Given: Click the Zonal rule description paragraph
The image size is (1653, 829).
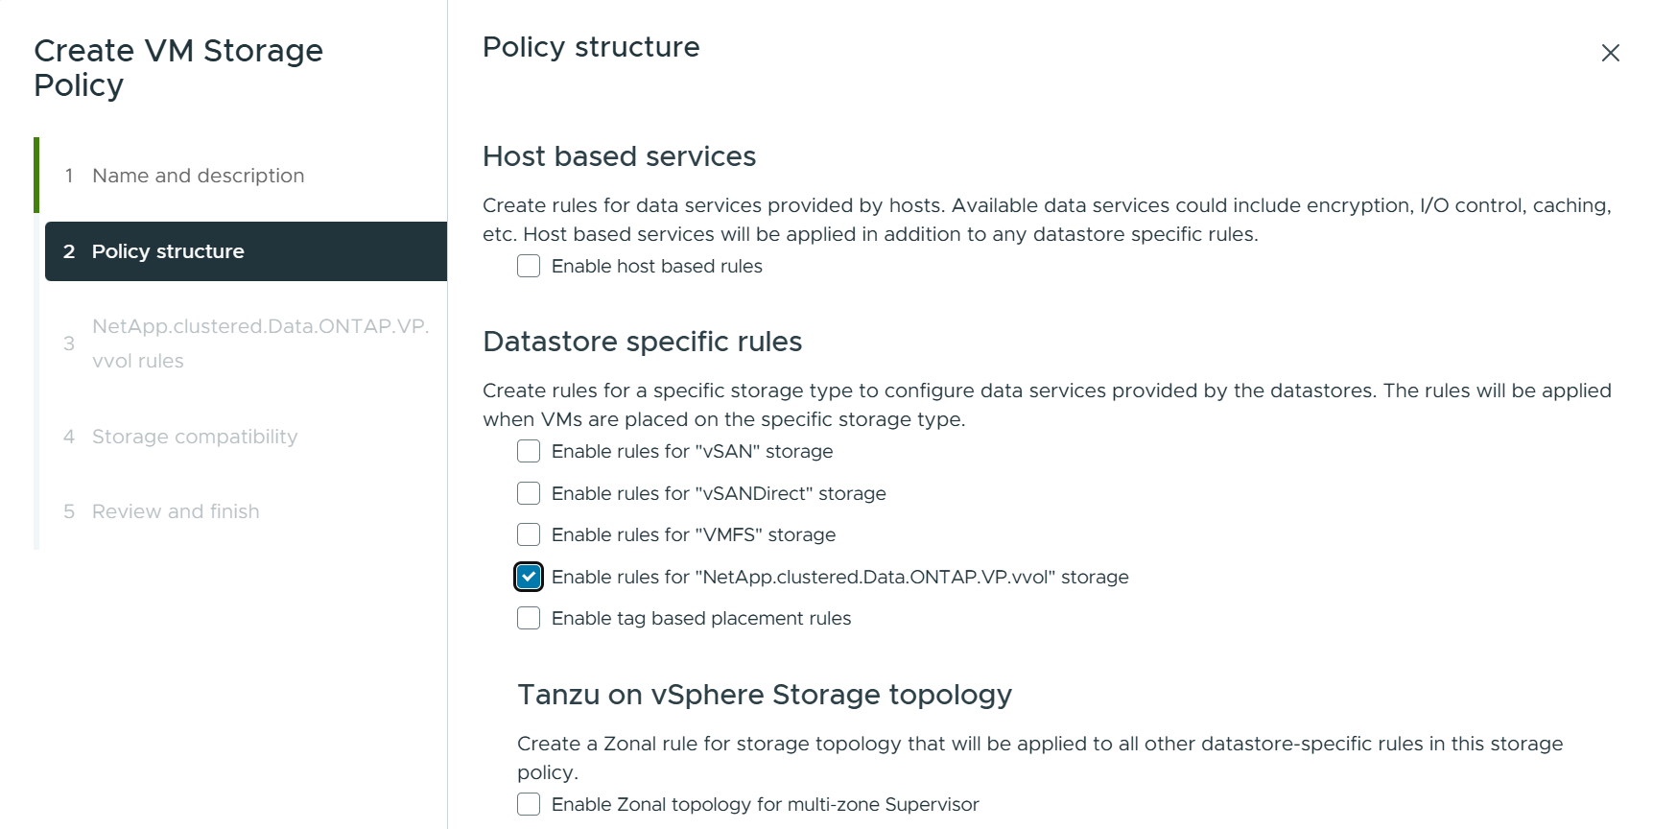Looking at the screenshot, I should pos(1039,757).
